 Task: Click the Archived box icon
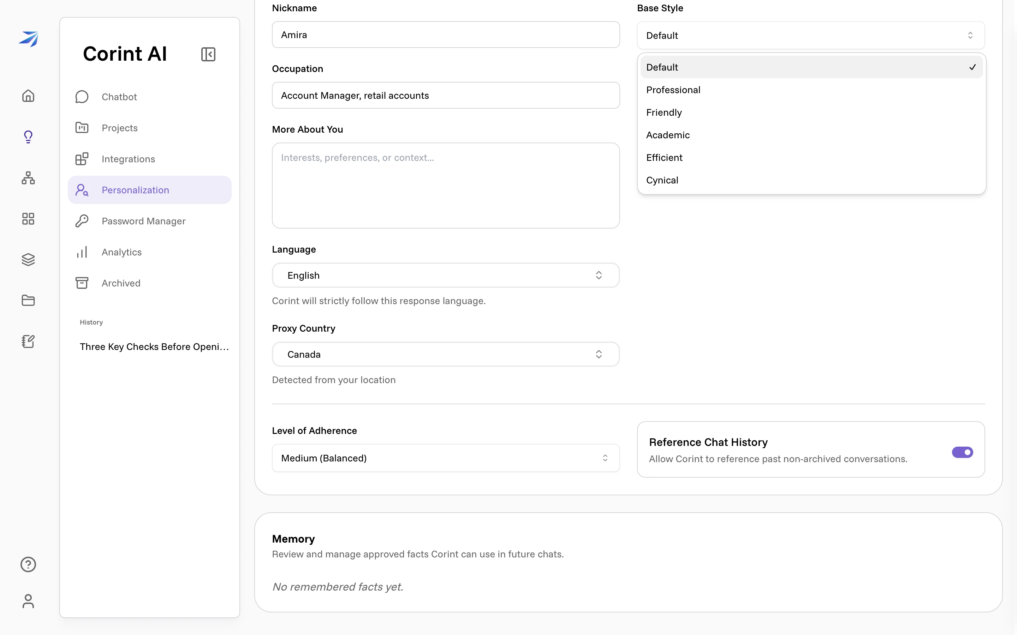pos(82,283)
